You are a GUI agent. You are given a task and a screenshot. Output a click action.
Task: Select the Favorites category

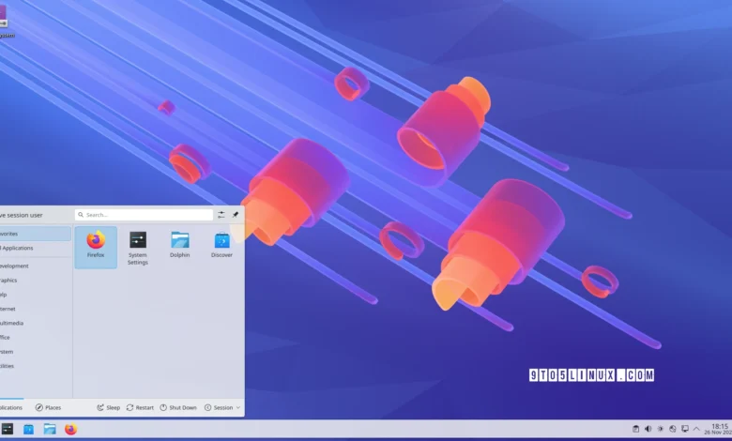coord(36,234)
